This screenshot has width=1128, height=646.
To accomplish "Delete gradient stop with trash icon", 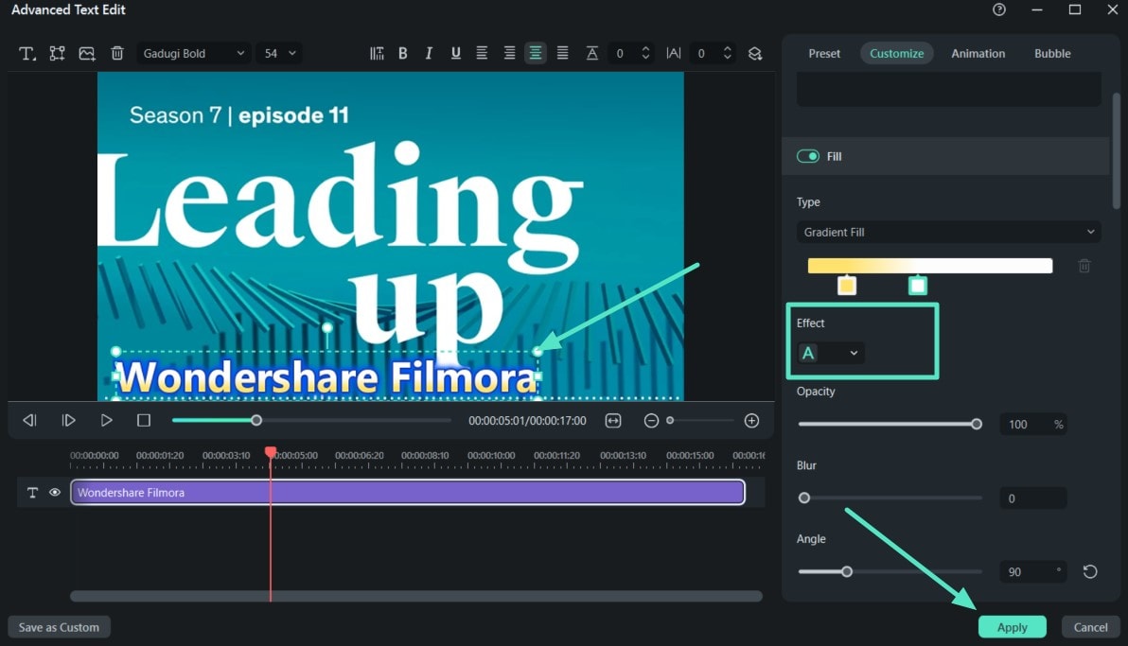I will (1084, 266).
